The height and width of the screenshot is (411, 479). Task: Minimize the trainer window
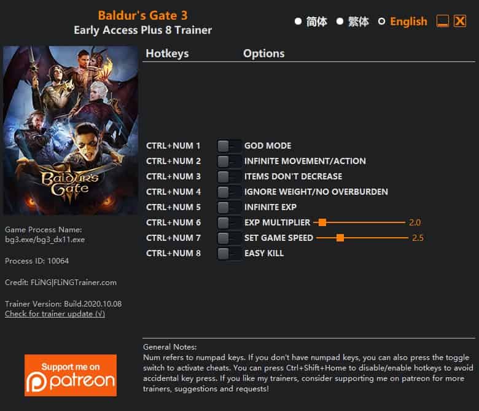tap(442, 21)
